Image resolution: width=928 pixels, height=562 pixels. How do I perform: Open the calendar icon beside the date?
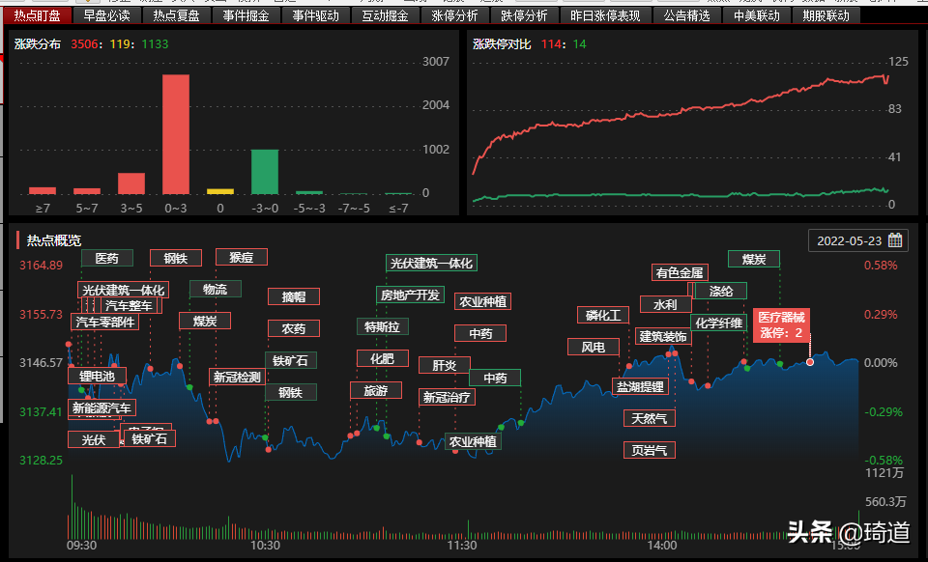pyautogui.click(x=894, y=240)
